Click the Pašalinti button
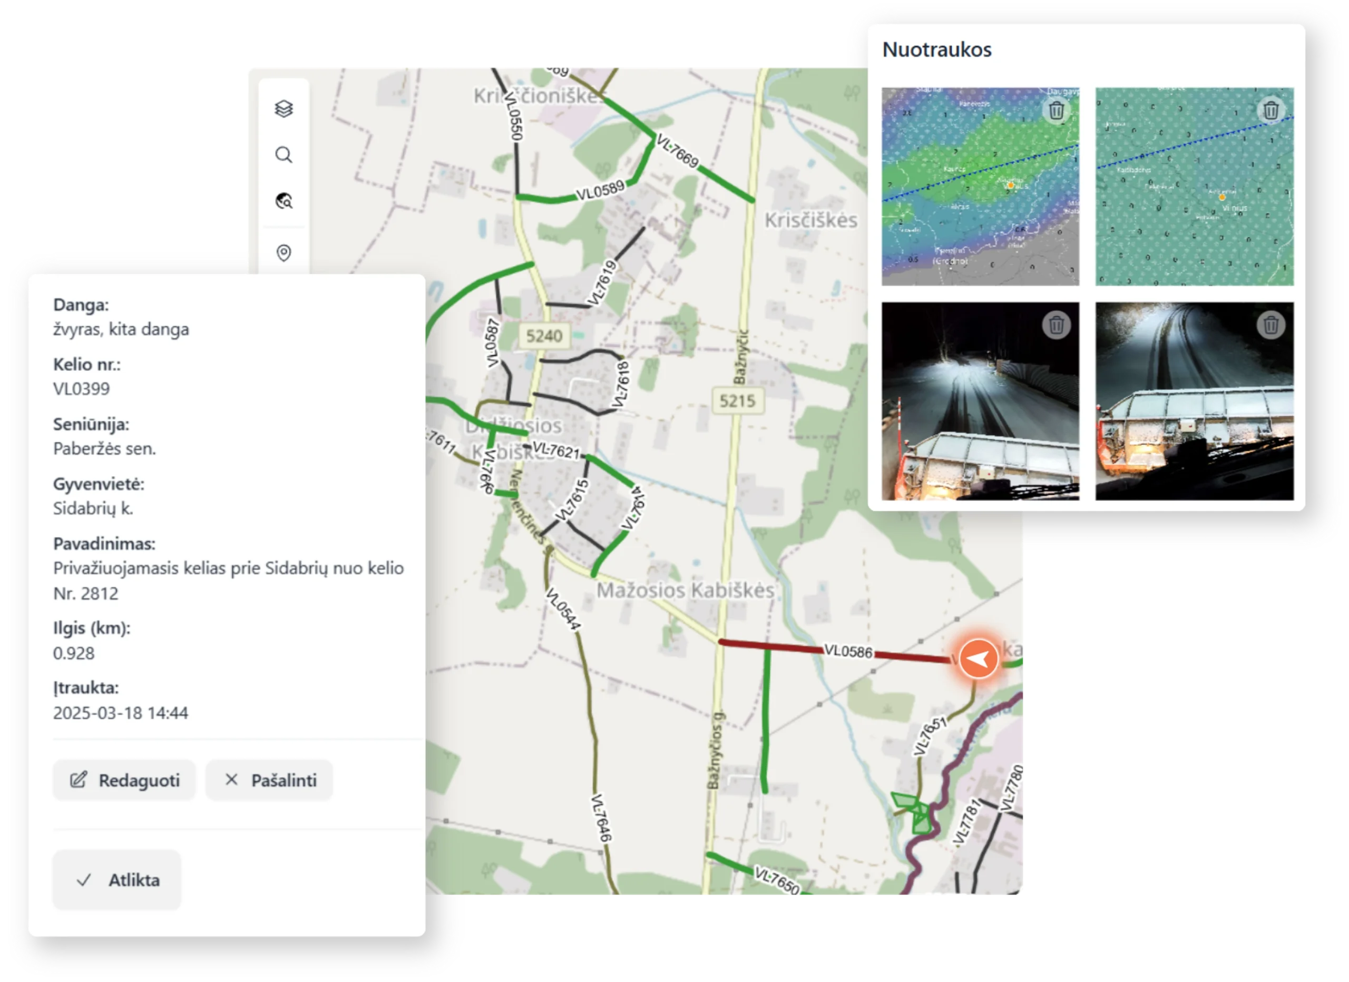 [x=269, y=780]
